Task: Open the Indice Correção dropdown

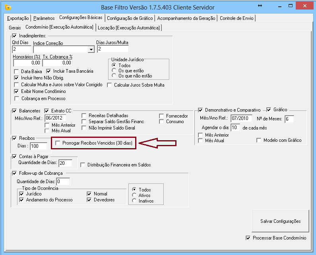Action: [x=91, y=49]
